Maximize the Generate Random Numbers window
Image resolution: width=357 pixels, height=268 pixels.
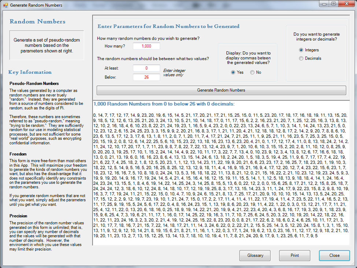(334, 4)
